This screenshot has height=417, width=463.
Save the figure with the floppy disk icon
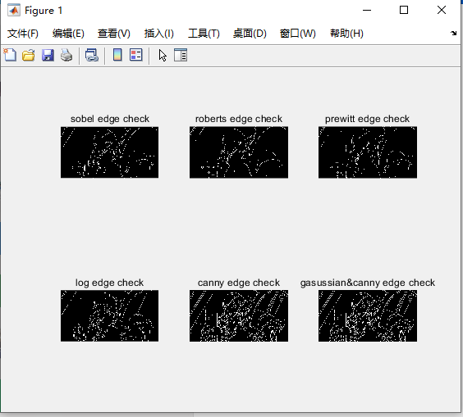coord(48,55)
